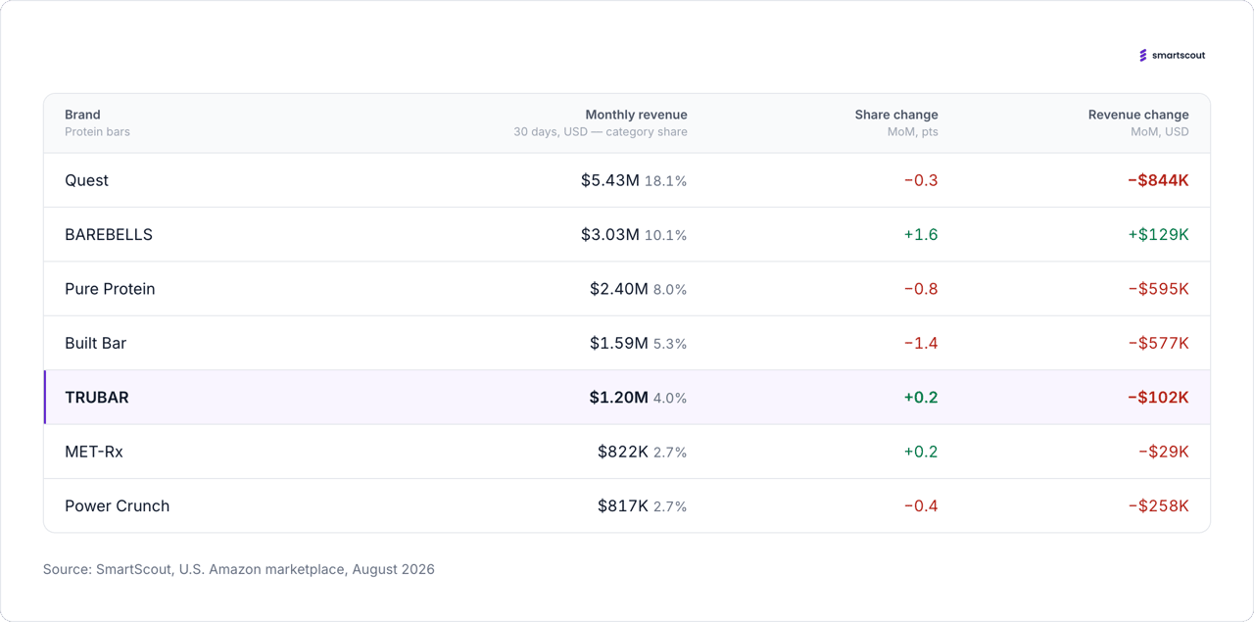
Task: Click the −$595K revenue change
Action: coord(1158,289)
